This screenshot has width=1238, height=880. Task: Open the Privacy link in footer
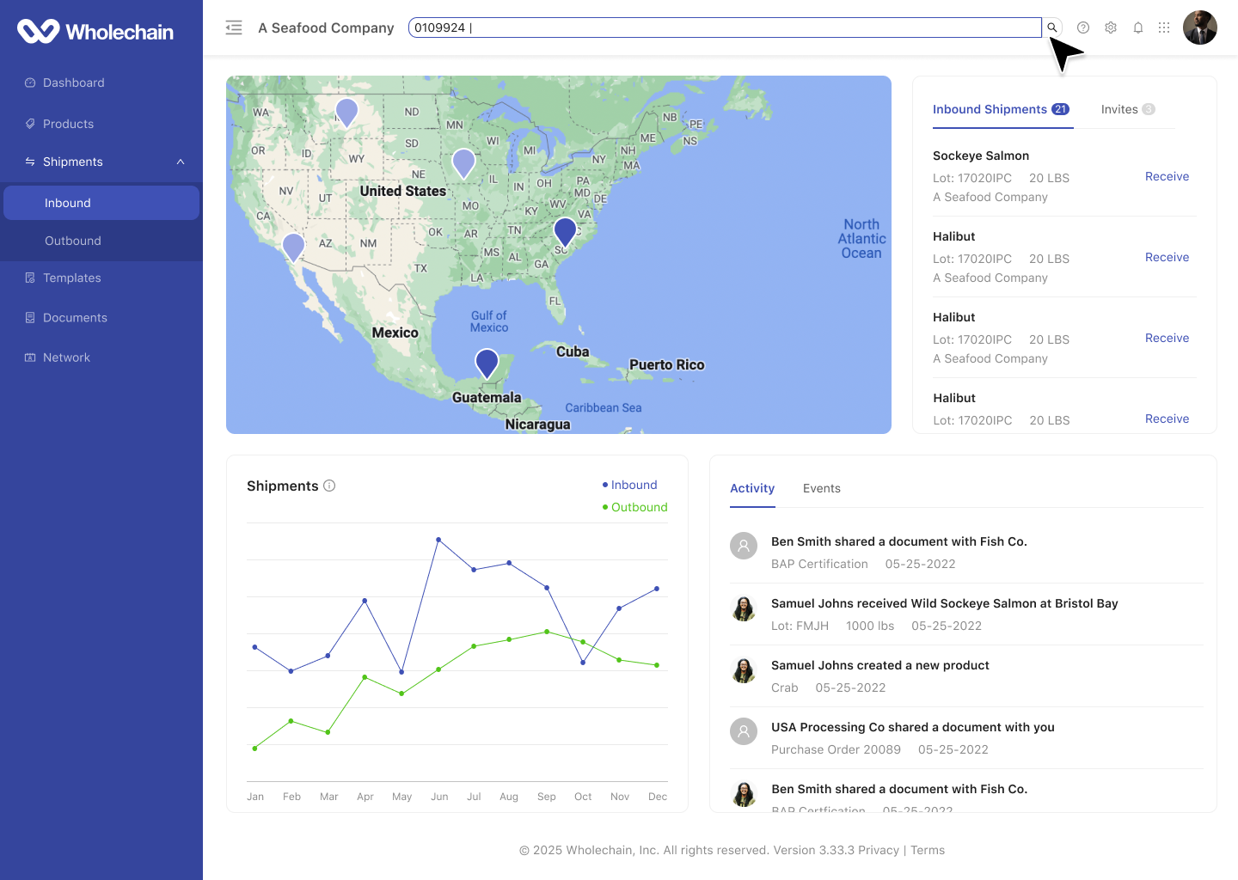pyautogui.click(x=878, y=850)
